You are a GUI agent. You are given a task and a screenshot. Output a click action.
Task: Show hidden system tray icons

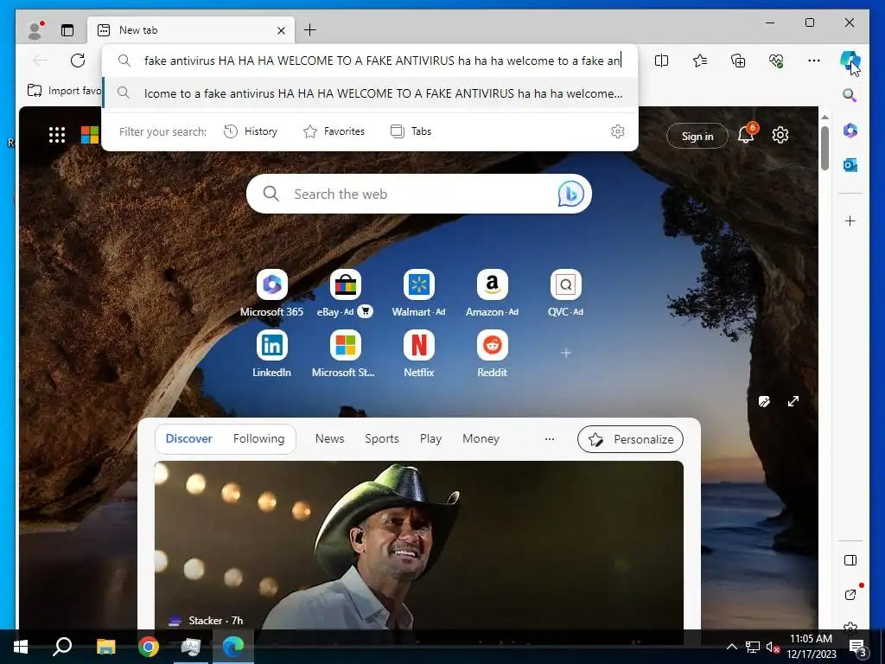tap(731, 647)
